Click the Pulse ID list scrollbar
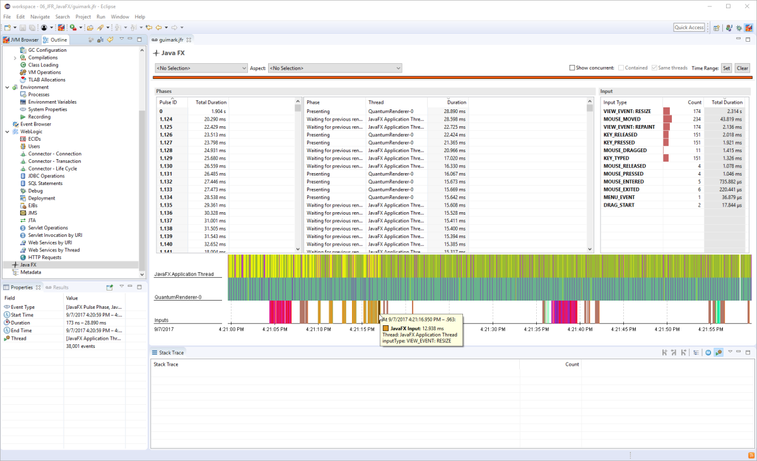 coord(298,175)
